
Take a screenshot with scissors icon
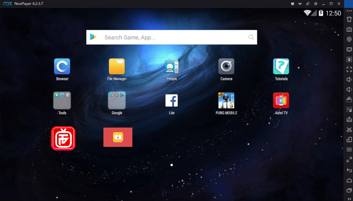[349, 129]
